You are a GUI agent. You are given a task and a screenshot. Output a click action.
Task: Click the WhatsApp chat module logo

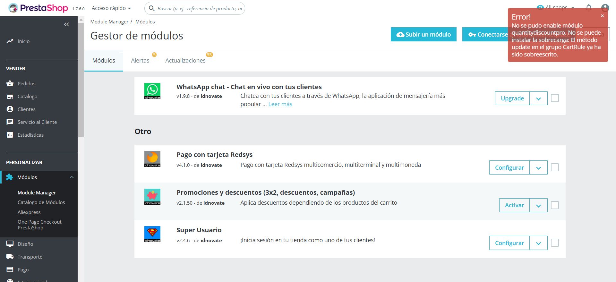[x=152, y=91]
